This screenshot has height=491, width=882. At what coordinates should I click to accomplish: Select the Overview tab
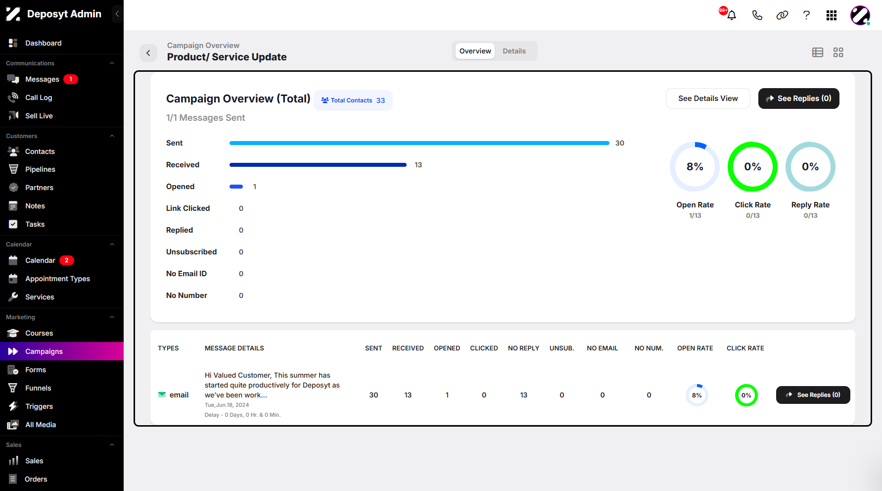point(475,51)
